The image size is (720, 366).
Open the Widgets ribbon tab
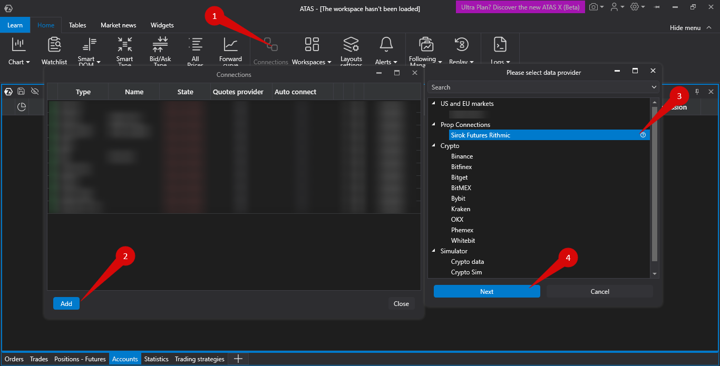click(x=162, y=25)
